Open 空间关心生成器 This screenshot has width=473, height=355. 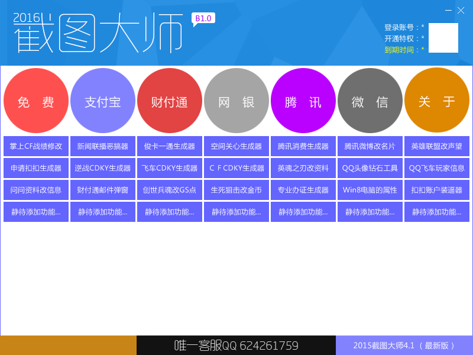(x=236, y=146)
